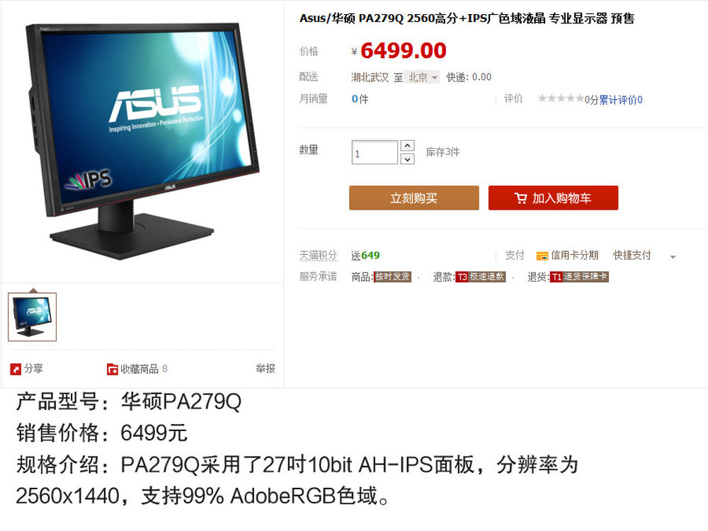The image size is (708, 531).
Task: Click the shopping cart icon on 加入购物车
Action: click(x=520, y=198)
